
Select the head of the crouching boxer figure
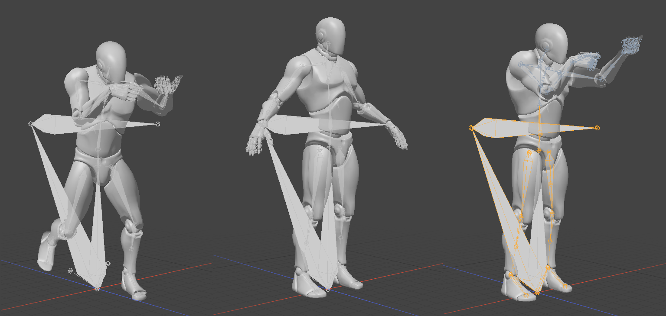coord(111,58)
